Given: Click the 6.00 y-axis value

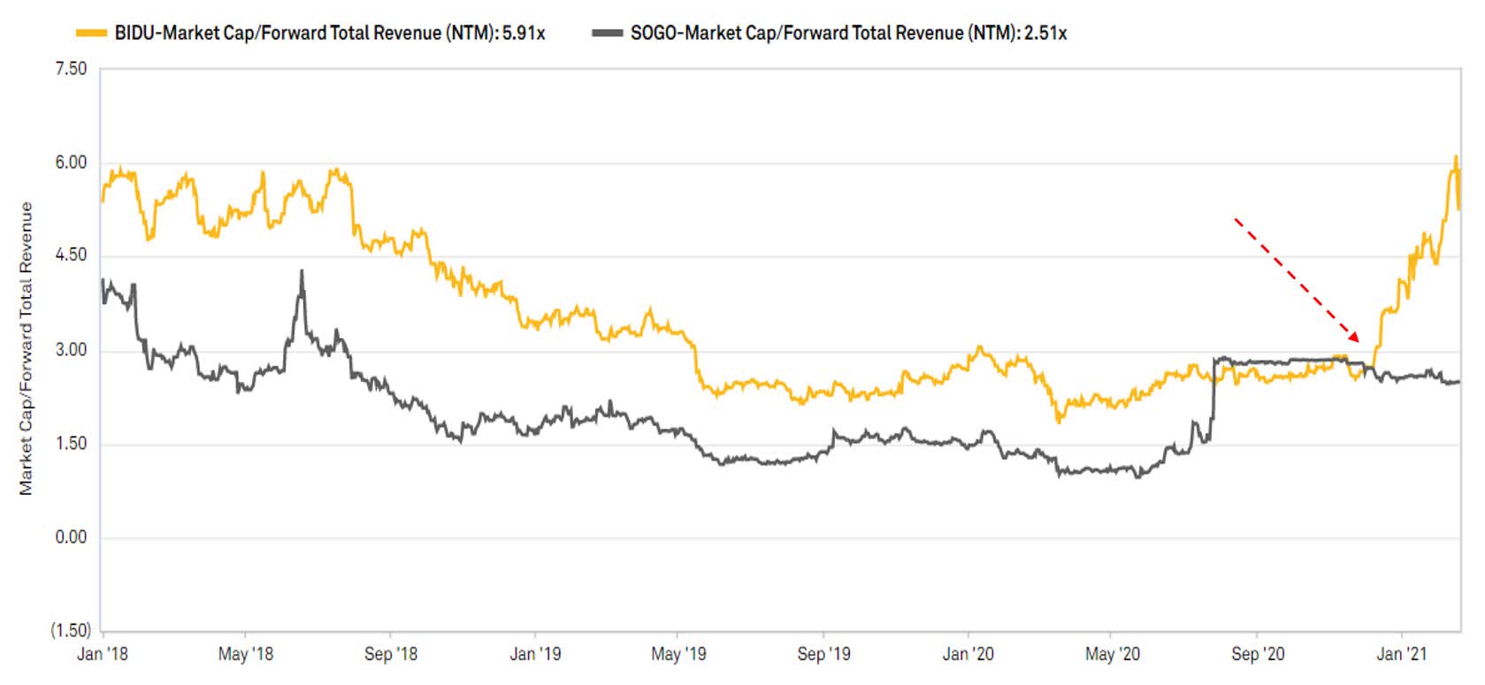Looking at the screenshot, I should pos(71,163).
